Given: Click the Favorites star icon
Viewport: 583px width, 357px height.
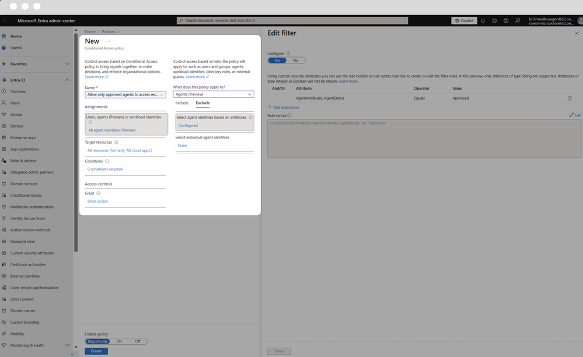Looking at the screenshot, I should 4,64.
